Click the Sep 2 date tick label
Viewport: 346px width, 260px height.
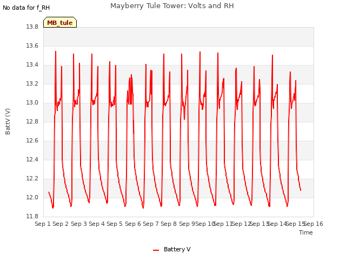tap(61, 224)
